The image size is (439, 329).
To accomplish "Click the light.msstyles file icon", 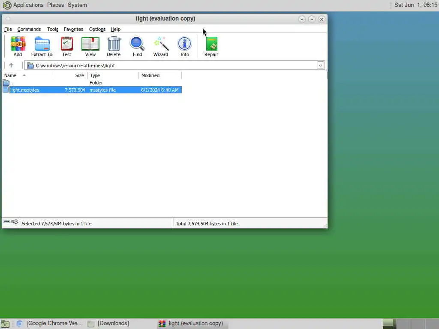I will (6, 90).
